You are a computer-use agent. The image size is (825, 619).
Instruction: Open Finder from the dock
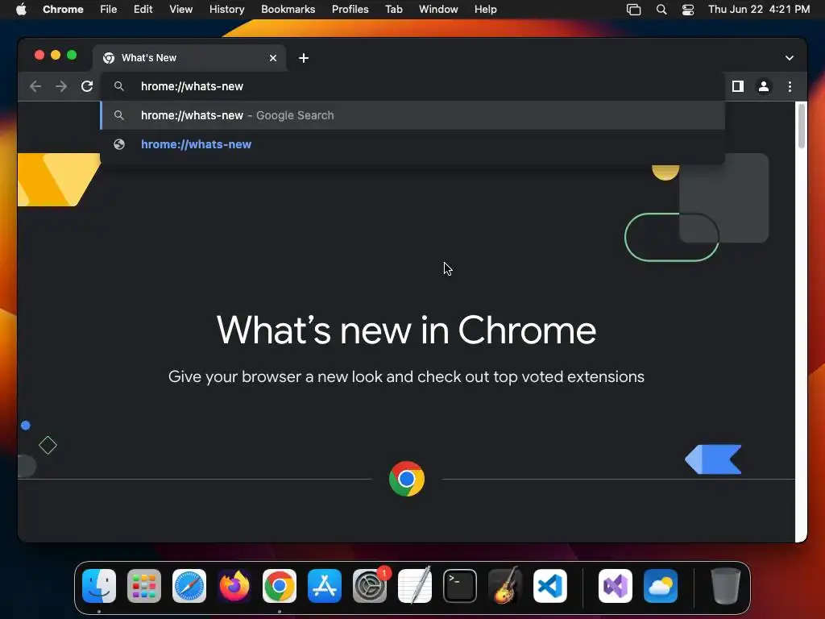pos(99,586)
